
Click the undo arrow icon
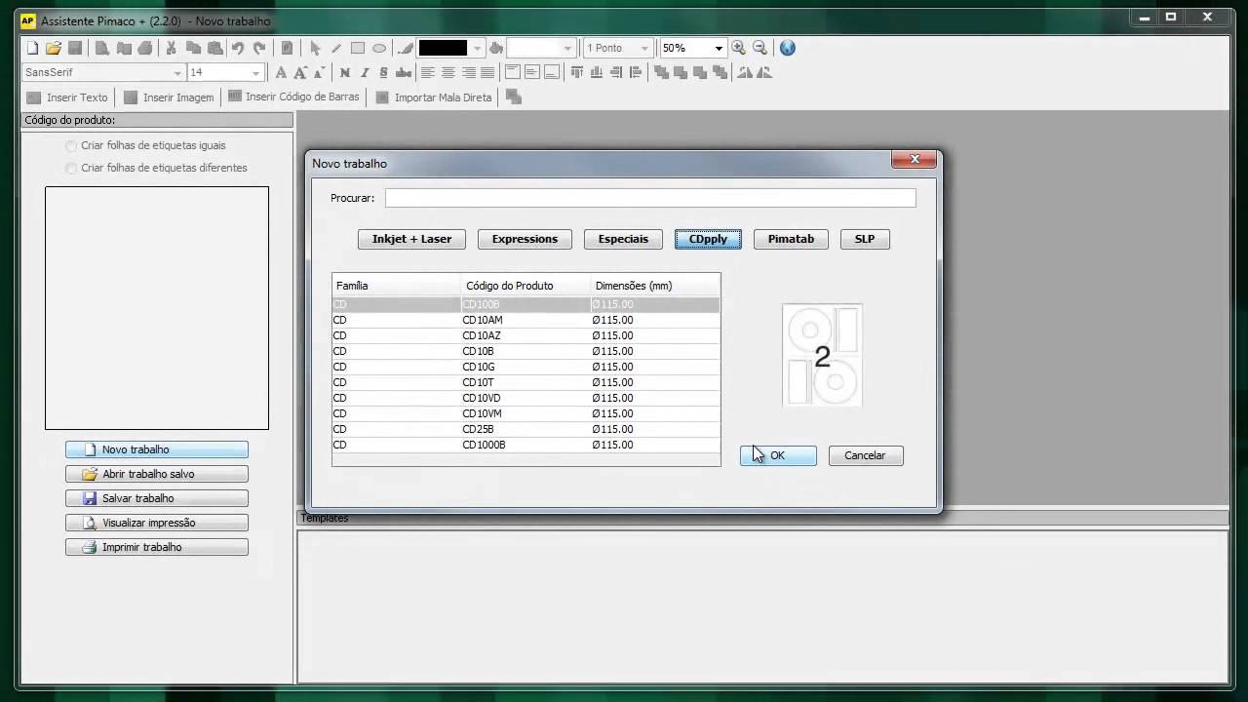pyautogui.click(x=237, y=48)
